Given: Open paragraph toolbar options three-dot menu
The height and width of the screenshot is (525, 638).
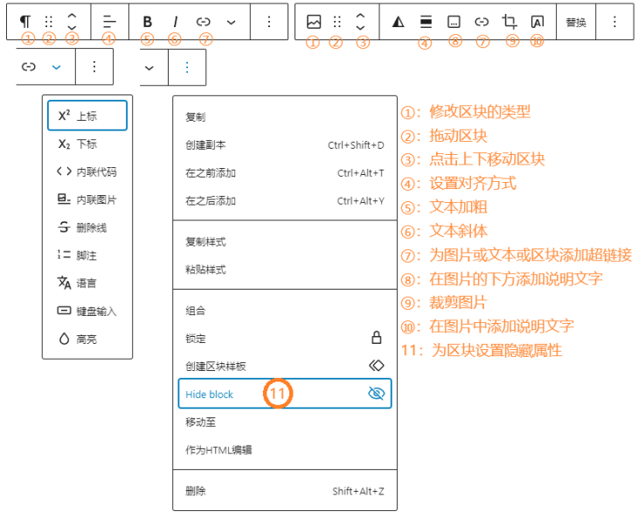Looking at the screenshot, I should coord(269,22).
